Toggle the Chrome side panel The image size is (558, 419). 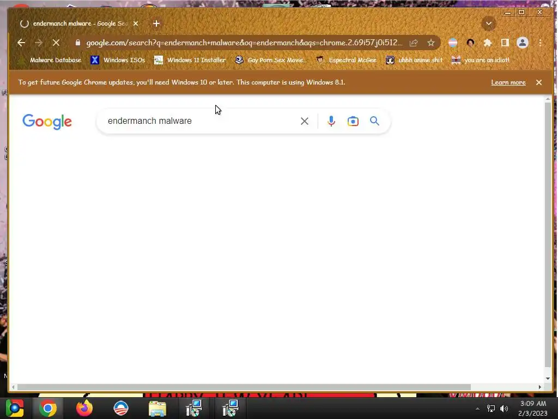[505, 43]
